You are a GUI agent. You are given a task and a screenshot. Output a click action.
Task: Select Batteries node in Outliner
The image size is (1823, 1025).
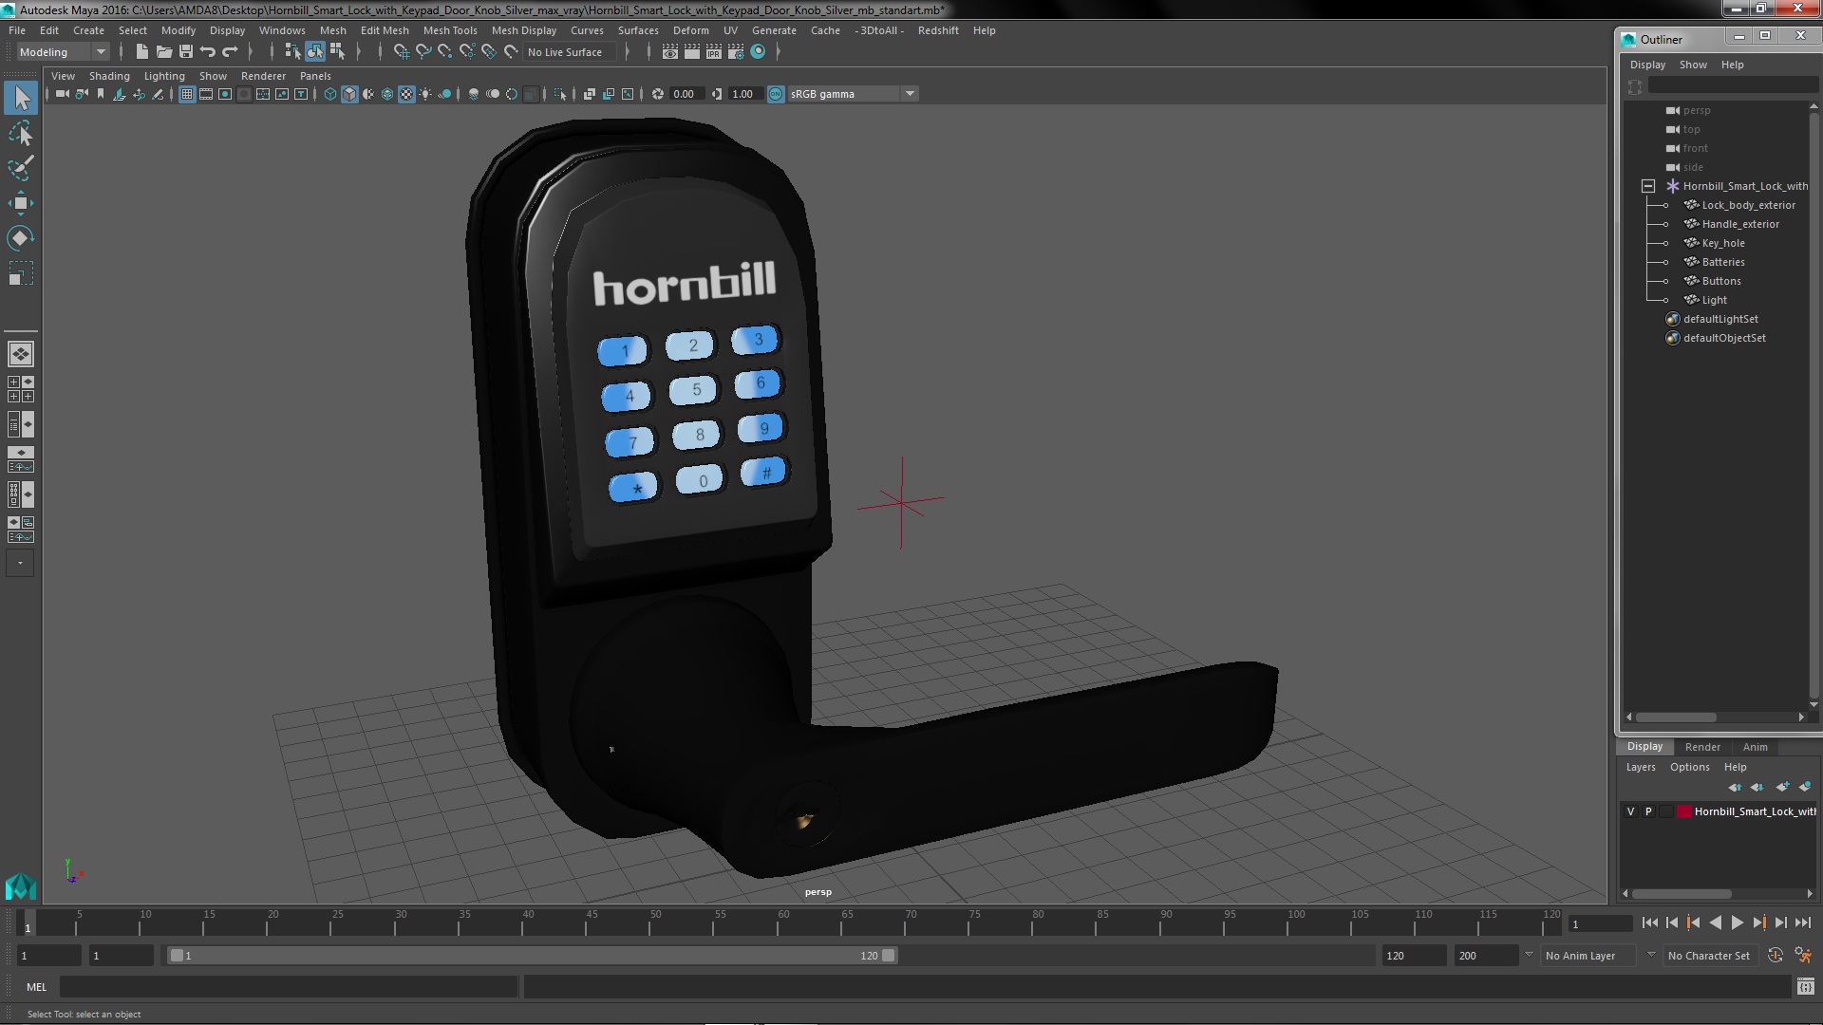1723,262
